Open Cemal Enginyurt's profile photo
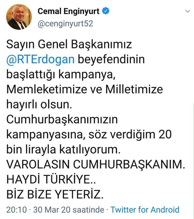194x219 pixels. click(19, 17)
